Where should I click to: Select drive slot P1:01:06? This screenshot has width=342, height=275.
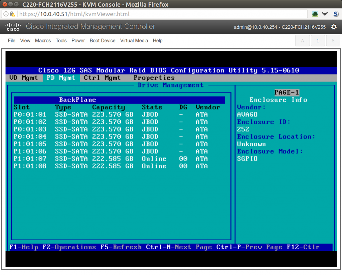click(x=119, y=151)
